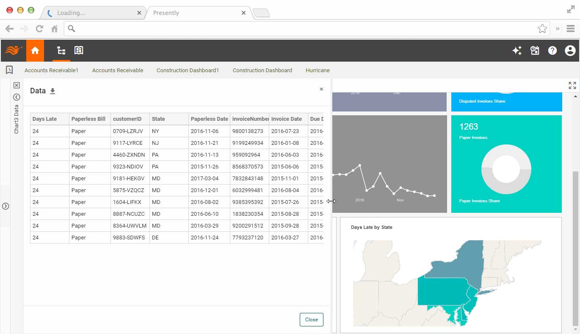
Task: Open a new browser tab
Action: click(261, 14)
